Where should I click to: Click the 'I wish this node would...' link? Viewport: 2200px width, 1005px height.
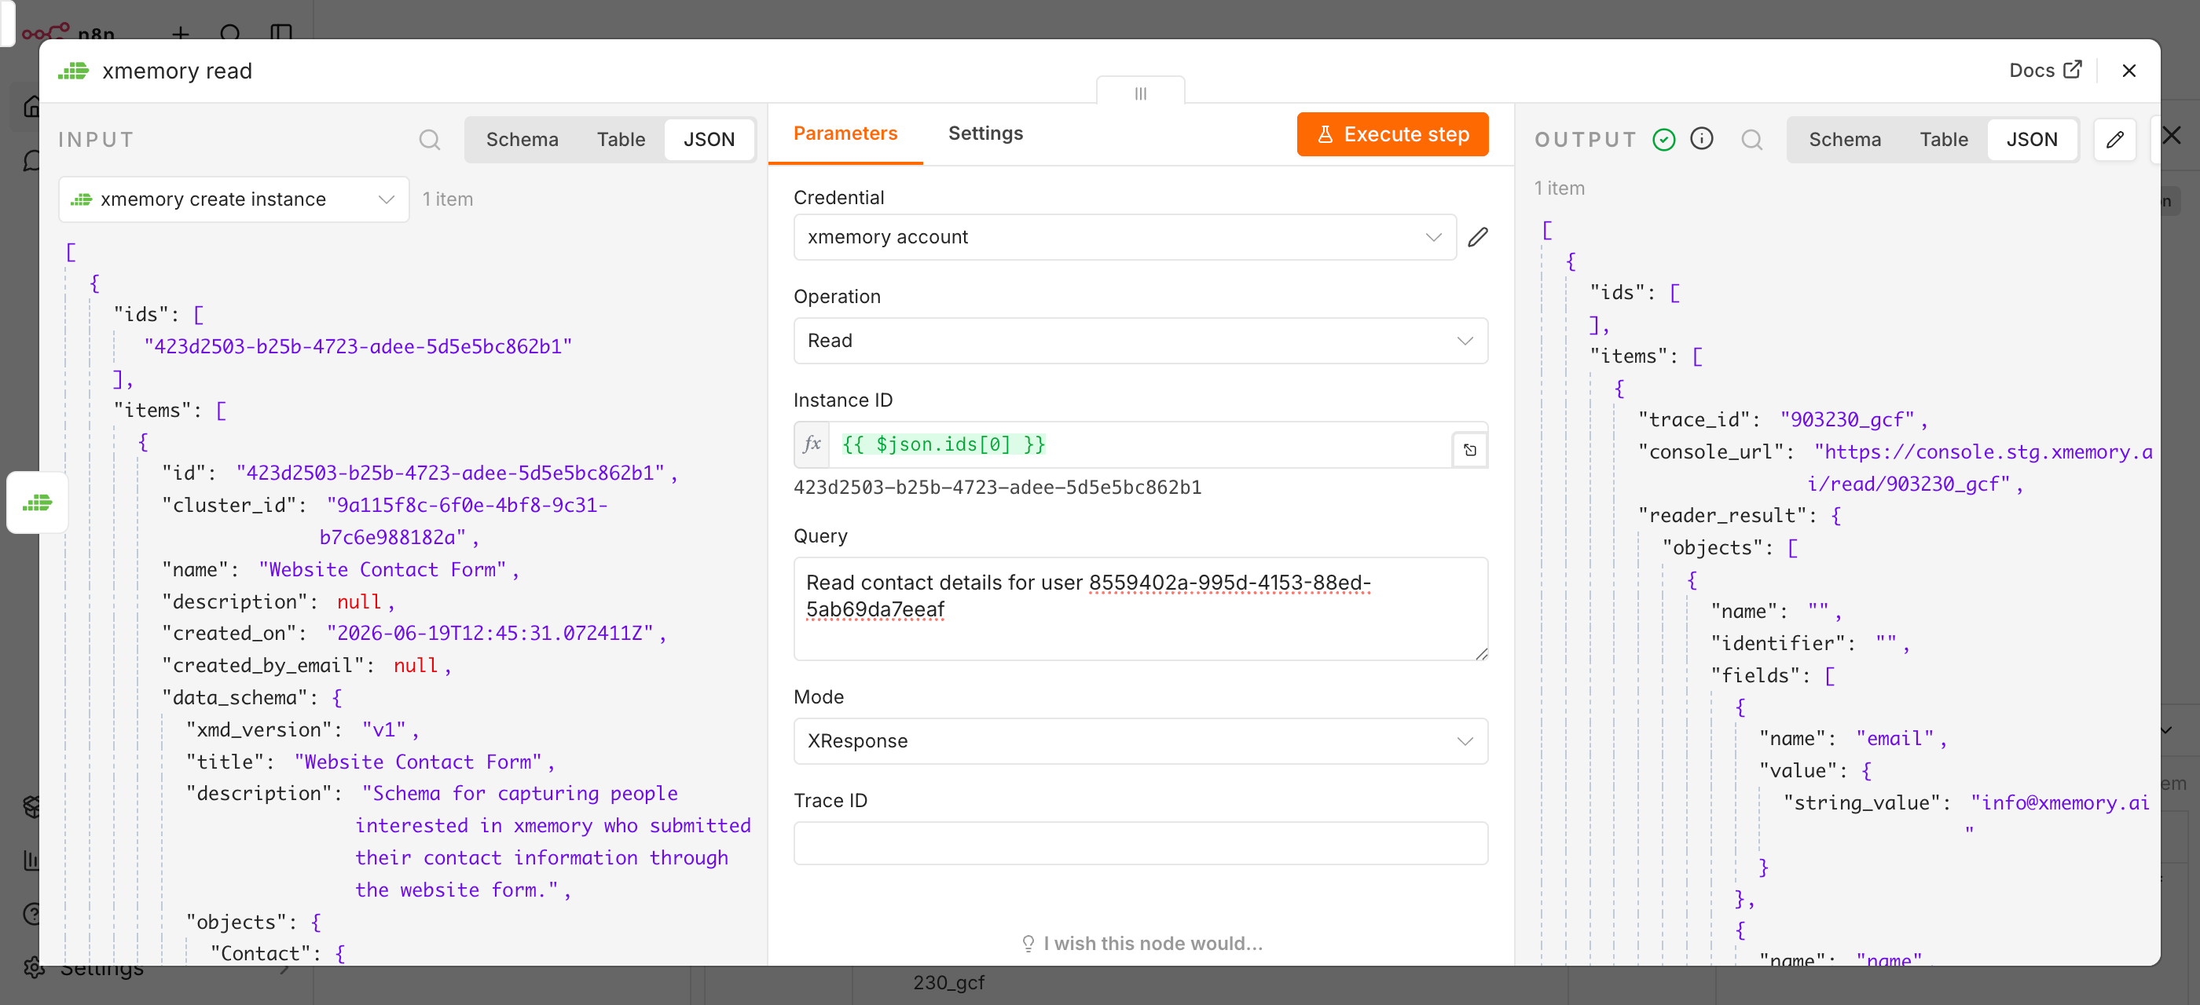[x=1141, y=944]
